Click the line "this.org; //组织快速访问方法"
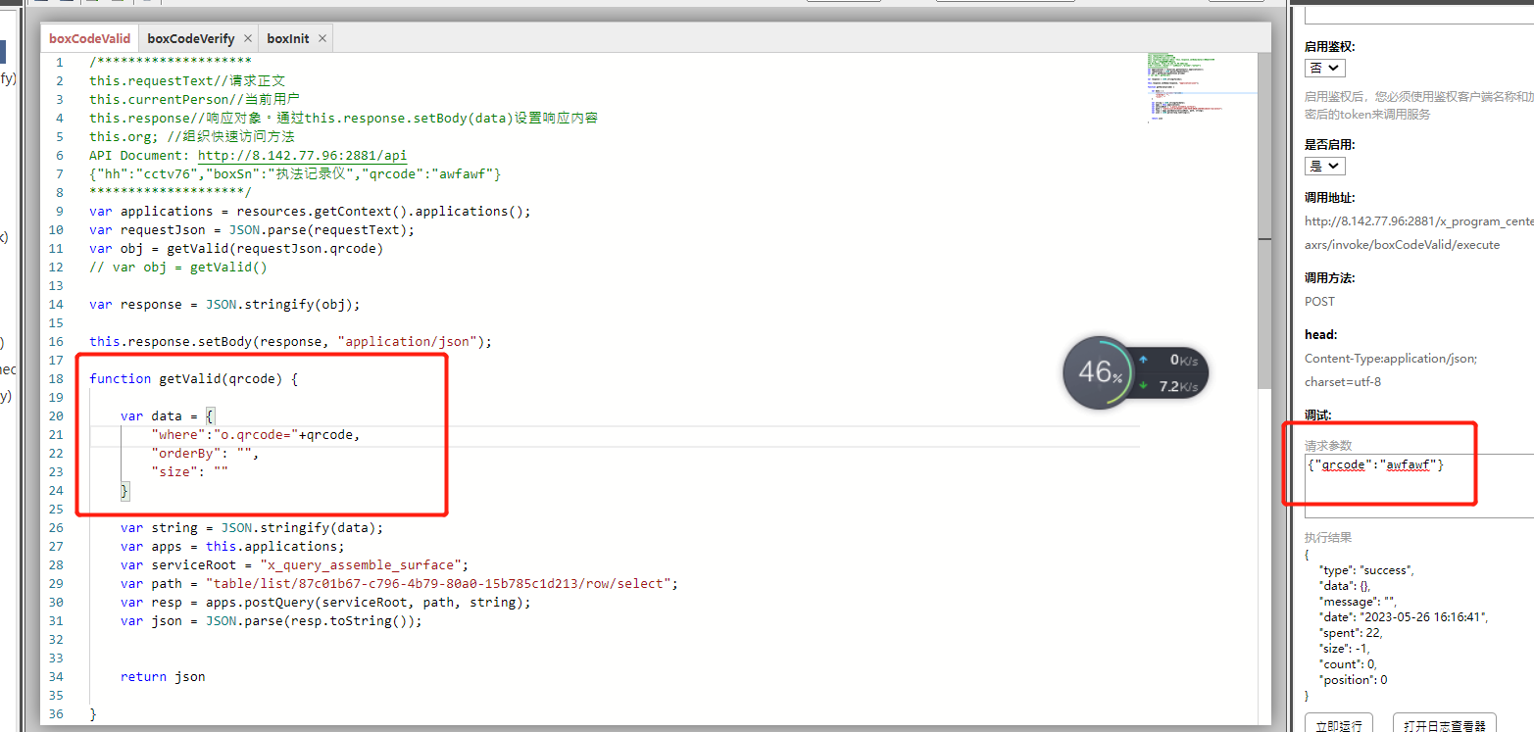This screenshot has width=1534, height=732. pos(192,136)
